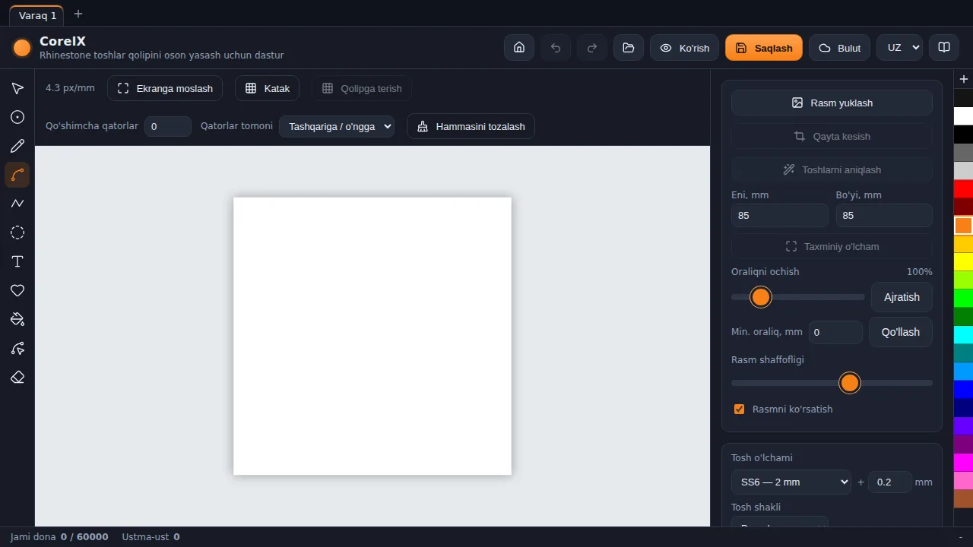The image size is (973, 547).
Task: Click Hammasini tozalash clear button
Action: click(471, 126)
